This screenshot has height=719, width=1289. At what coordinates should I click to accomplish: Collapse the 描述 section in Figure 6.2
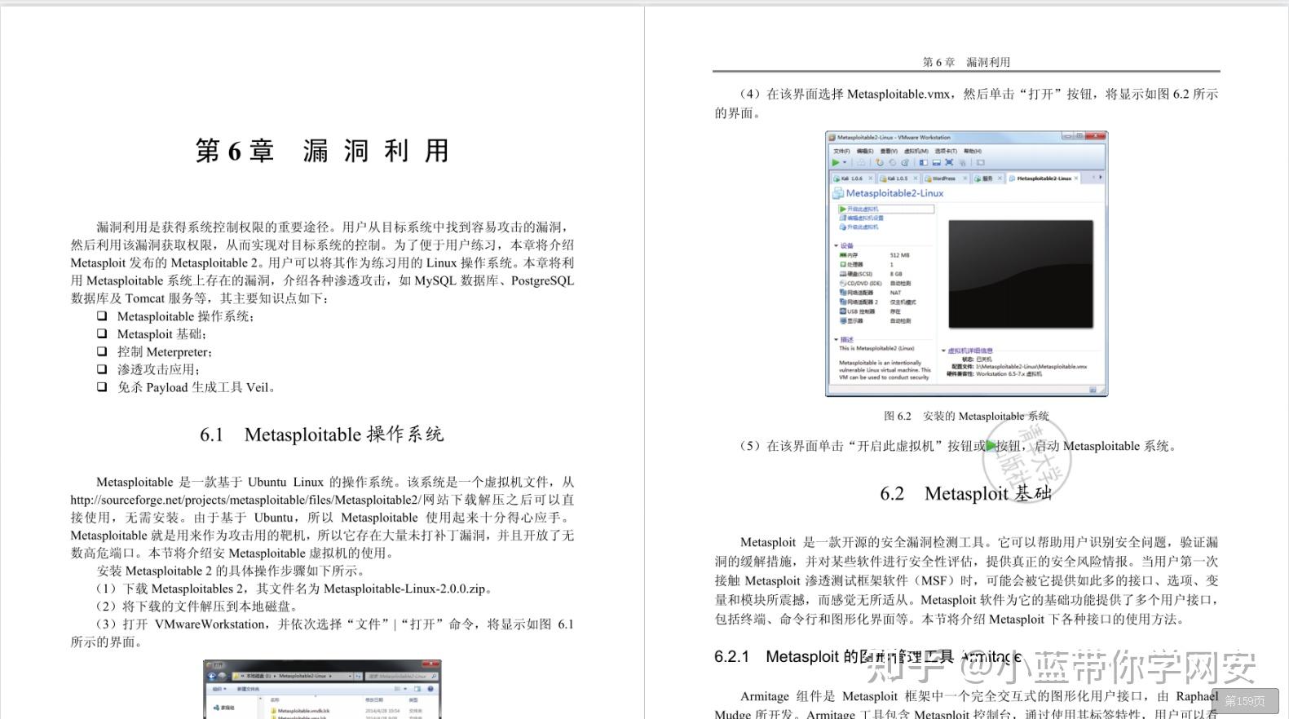(837, 339)
